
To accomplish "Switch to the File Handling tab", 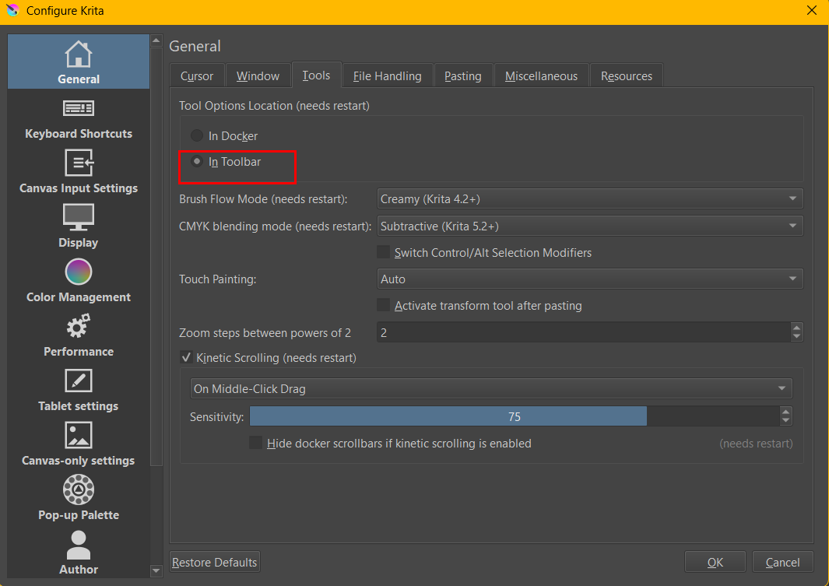I will coord(387,76).
